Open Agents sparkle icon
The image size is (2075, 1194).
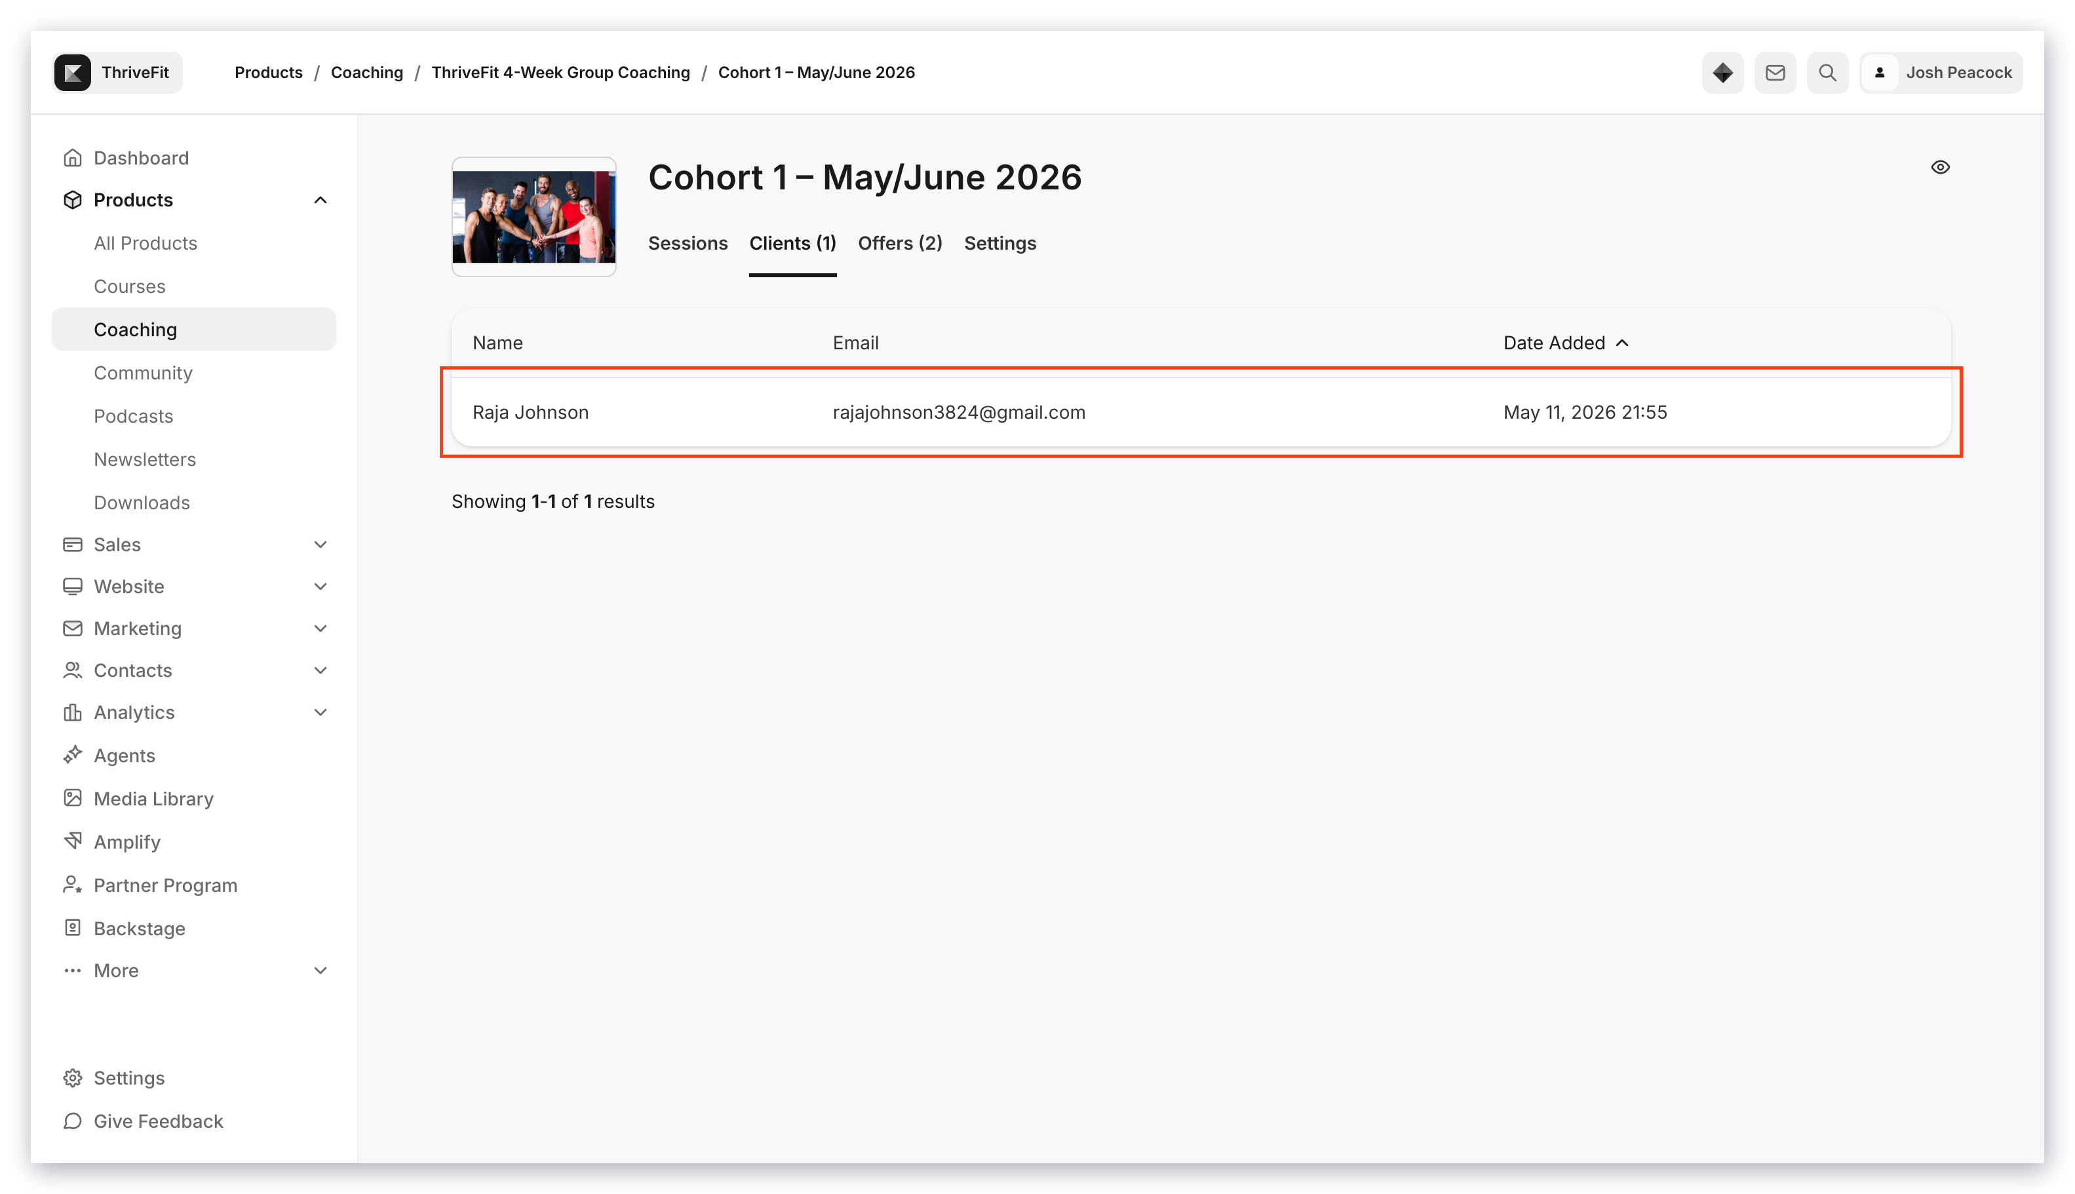tap(72, 754)
